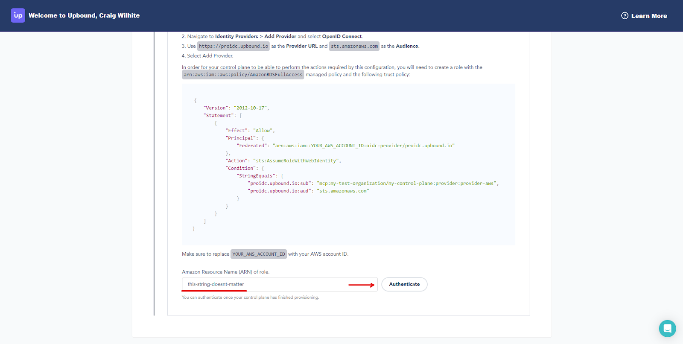Click the Upbound logo icon
Viewport: 683px width, 344px height.
[x=18, y=15]
